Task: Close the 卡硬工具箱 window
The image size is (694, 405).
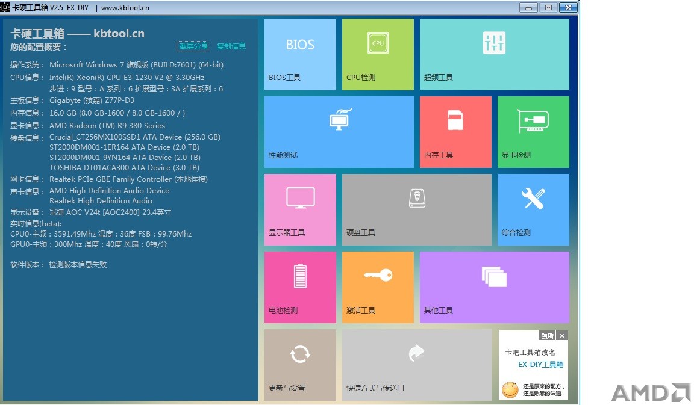Action: click(568, 7)
